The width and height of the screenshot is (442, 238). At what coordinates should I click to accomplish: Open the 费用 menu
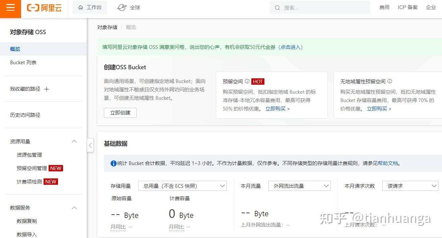[384, 7]
